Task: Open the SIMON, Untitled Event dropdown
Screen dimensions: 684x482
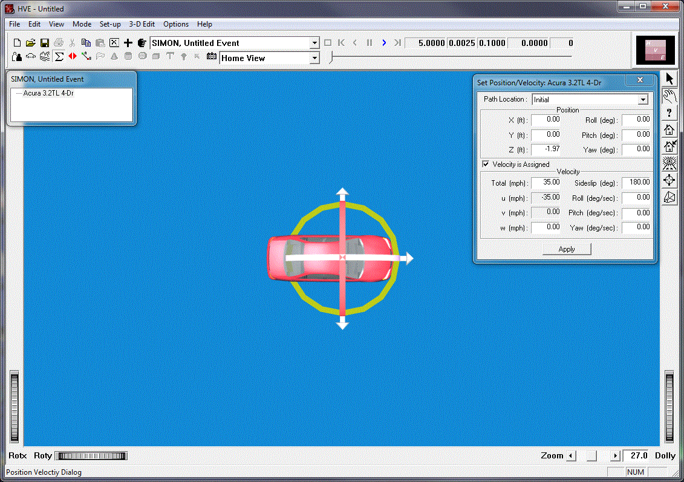Action: 314,43
